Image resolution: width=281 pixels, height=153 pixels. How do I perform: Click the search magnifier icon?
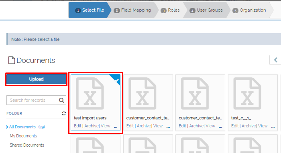(x=61, y=100)
